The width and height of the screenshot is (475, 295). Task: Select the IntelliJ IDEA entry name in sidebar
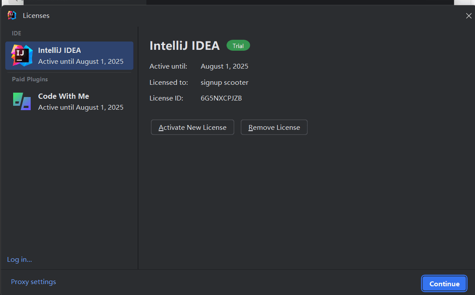60,50
